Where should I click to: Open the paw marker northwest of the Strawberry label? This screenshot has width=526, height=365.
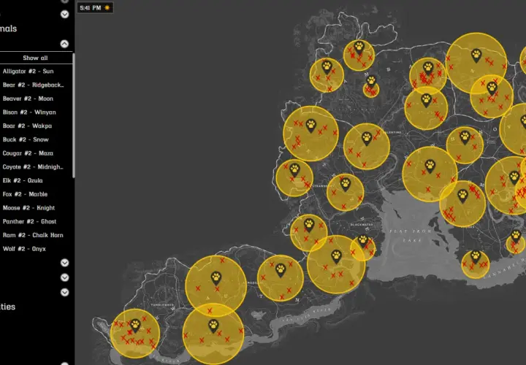click(294, 170)
